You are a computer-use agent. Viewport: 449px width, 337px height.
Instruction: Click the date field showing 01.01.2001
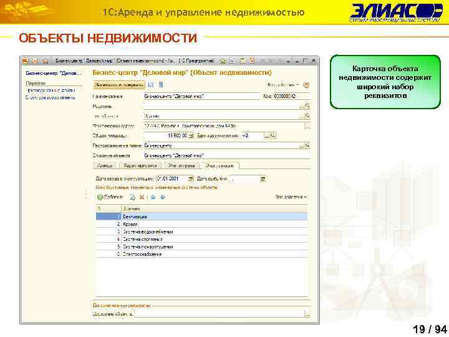pos(172,179)
